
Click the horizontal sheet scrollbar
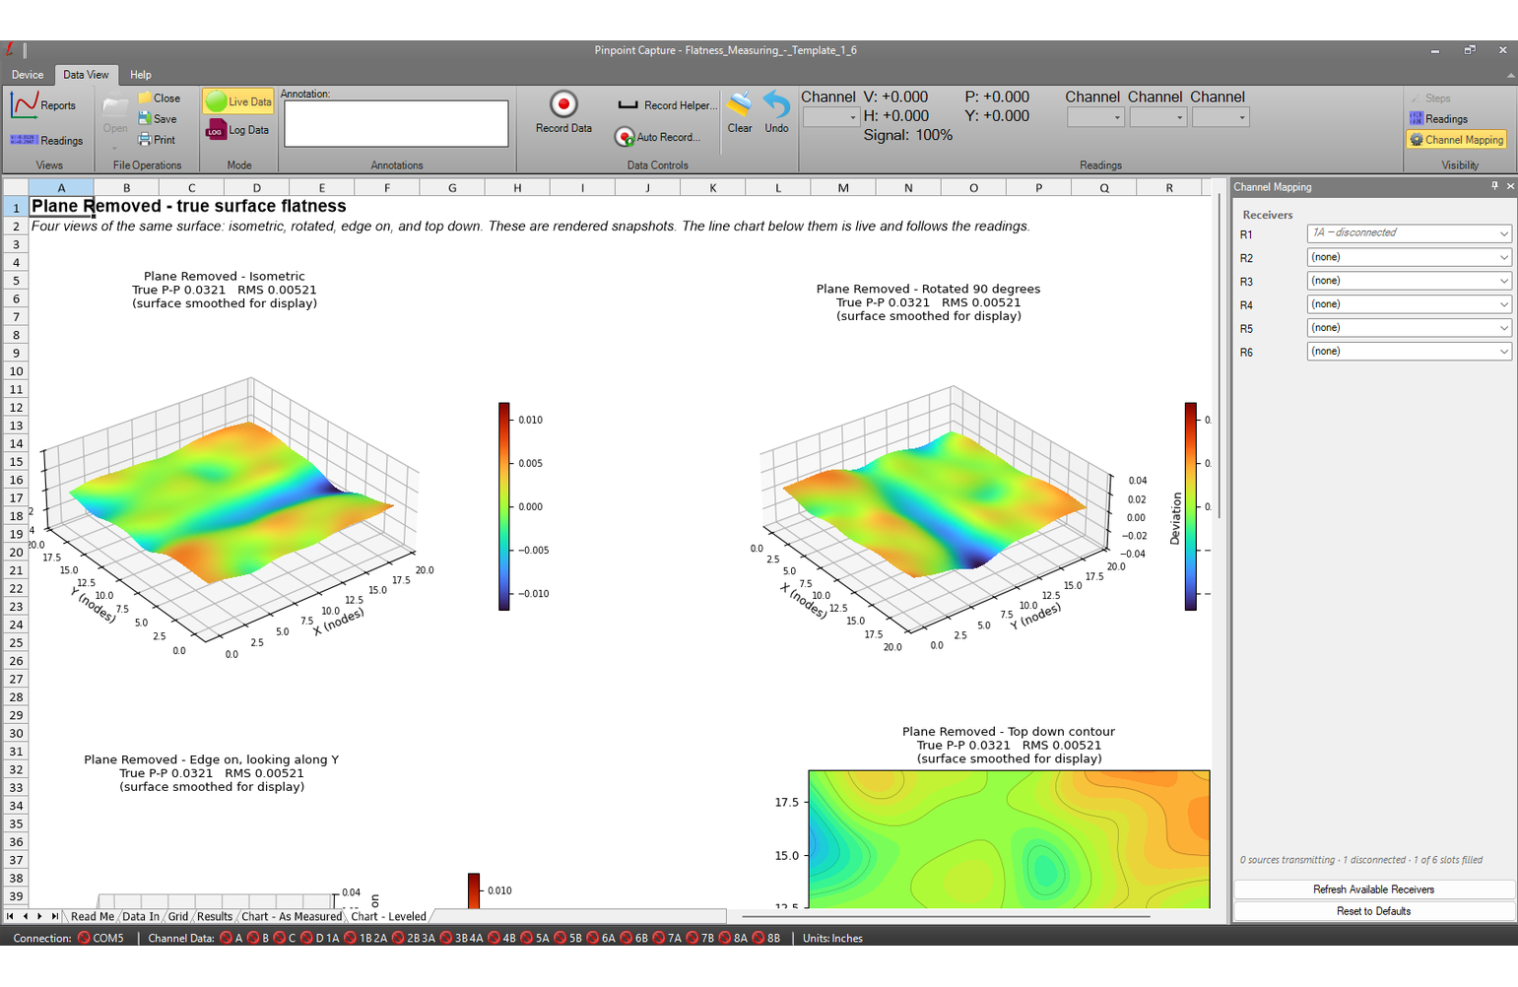(946, 916)
